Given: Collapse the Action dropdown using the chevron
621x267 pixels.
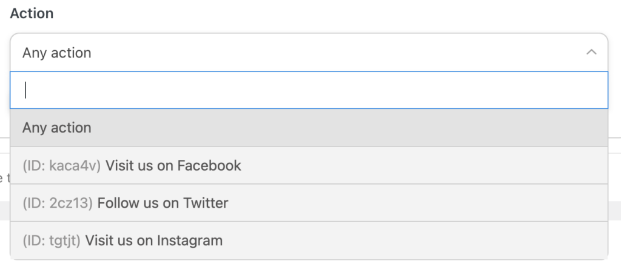Looking at the screenshot, I should pyautogui.click(x=591, y=53).
